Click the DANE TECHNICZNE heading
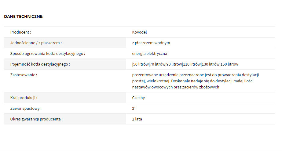This screenshot has height=154, width=282. 24,16
